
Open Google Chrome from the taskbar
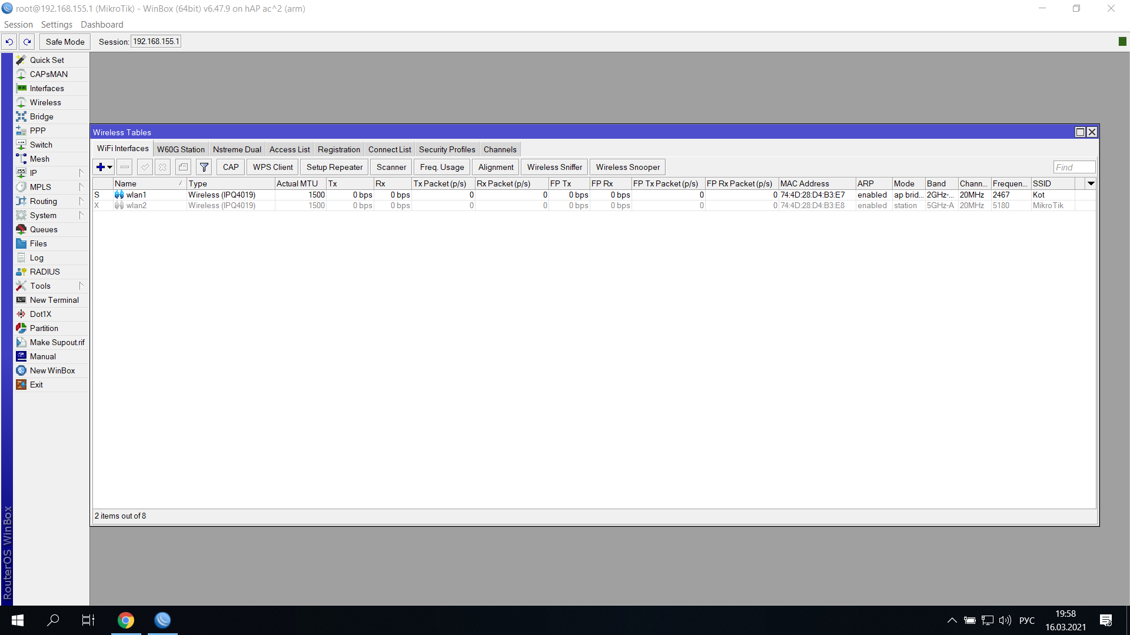pyautogui.click(x=125, y=620)
